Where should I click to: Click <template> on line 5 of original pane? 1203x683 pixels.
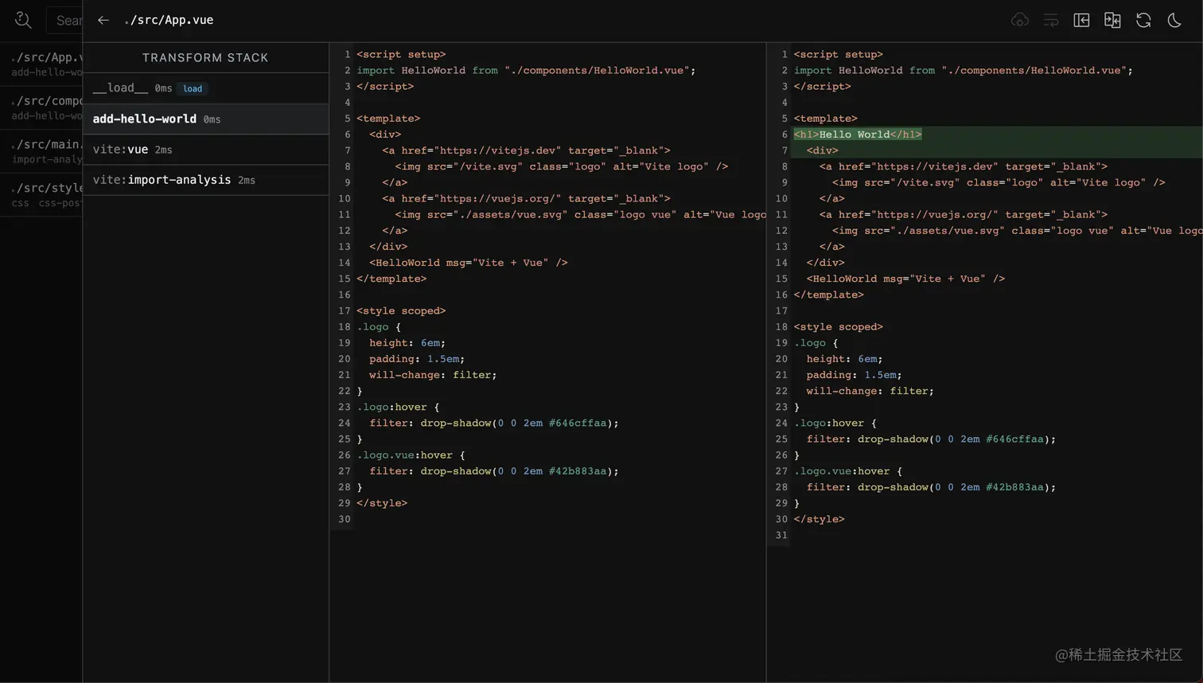coord(388,119)
